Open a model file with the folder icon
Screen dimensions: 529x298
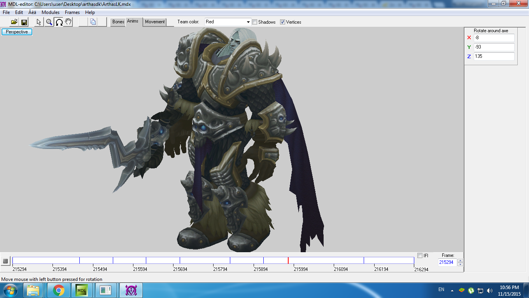click(14, 22)
